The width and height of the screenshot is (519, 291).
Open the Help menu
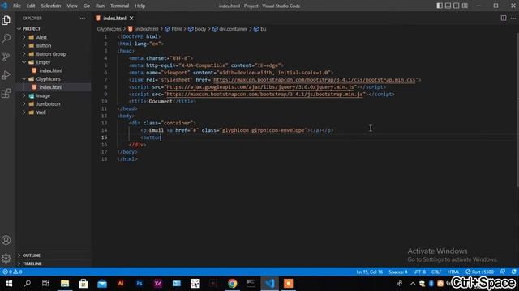(140, 6)
